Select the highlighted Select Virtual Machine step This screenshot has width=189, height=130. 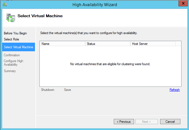[x=18, y=47]
